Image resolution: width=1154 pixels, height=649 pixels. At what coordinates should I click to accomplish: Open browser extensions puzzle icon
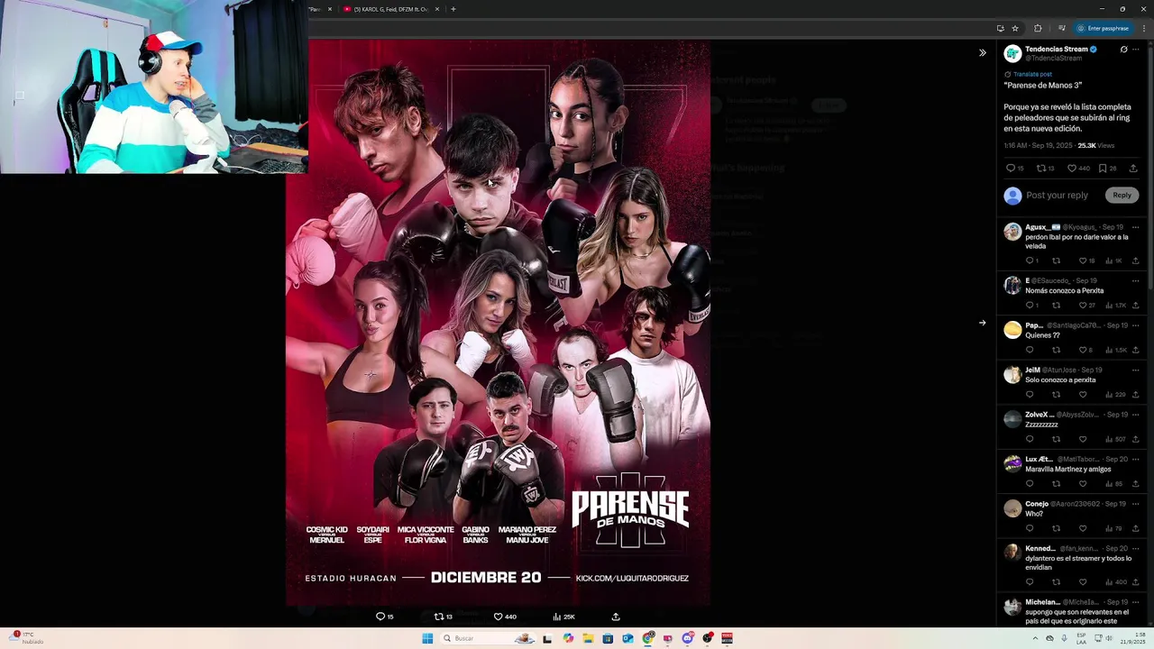[x=1038, y=28]
